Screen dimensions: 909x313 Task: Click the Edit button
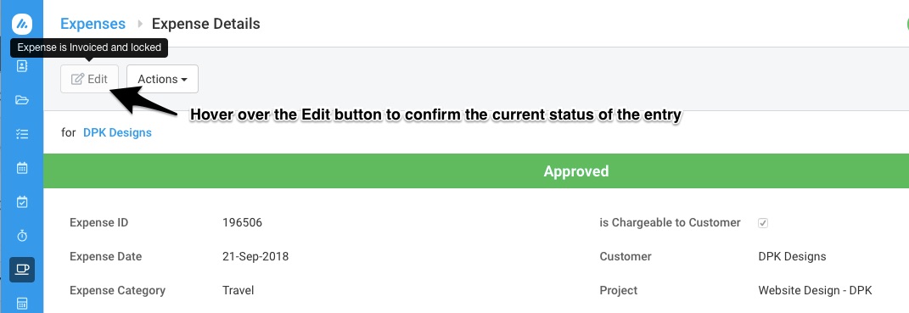tap(89, 79)
